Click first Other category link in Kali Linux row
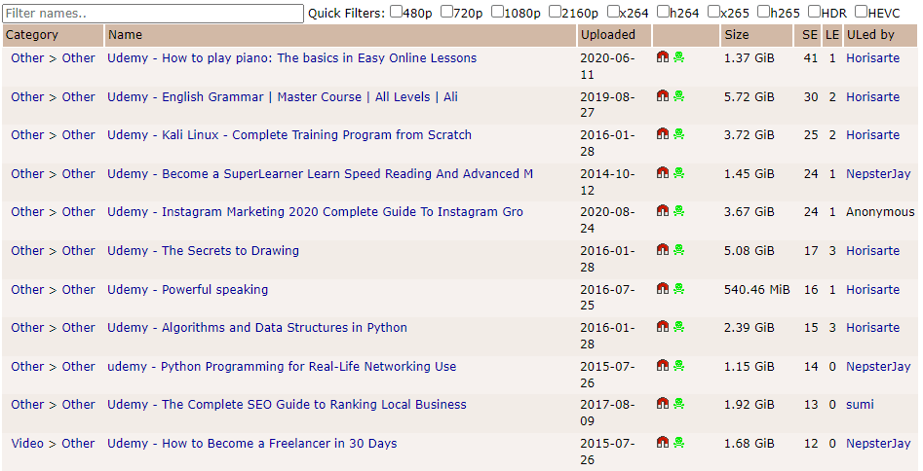Viewport: 923px width, 471px height. pyautogui.click(x=27, y=134)
